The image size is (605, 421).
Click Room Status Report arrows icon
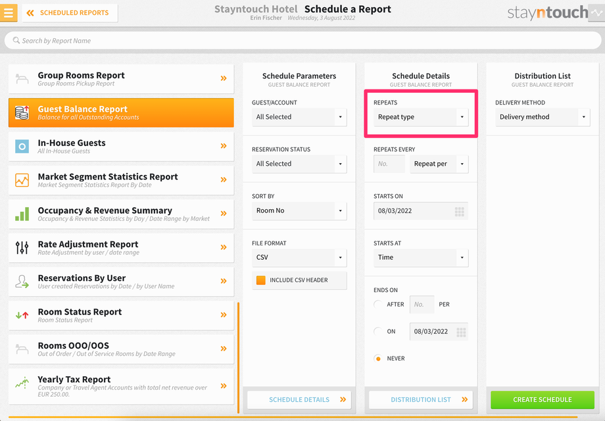[22, 315]
